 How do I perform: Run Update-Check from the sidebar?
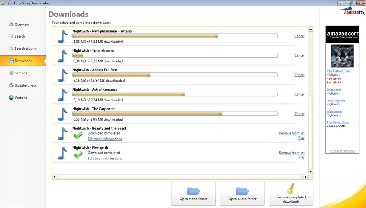[x=23, y=85]
